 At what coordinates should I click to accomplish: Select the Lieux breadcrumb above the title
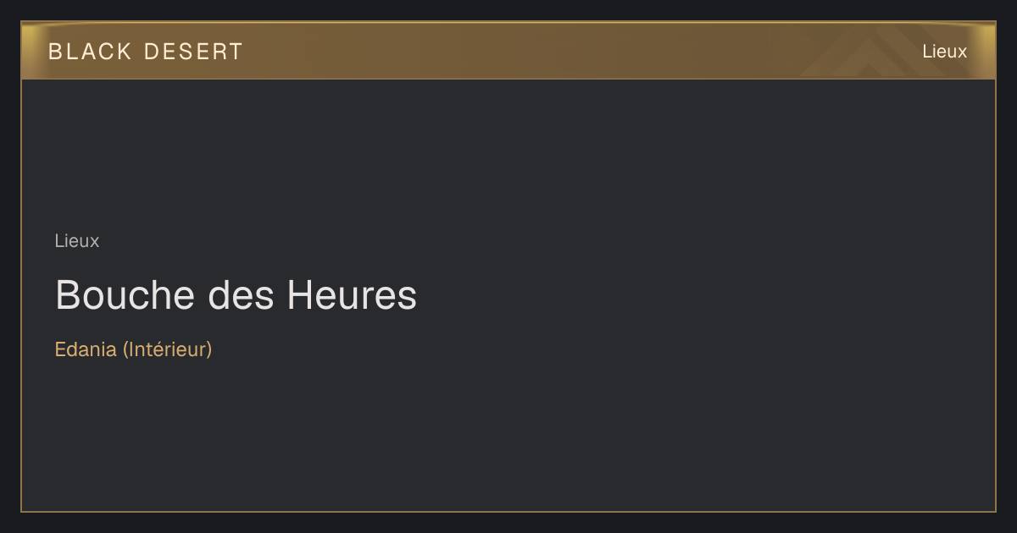click(x=77, y=241)
